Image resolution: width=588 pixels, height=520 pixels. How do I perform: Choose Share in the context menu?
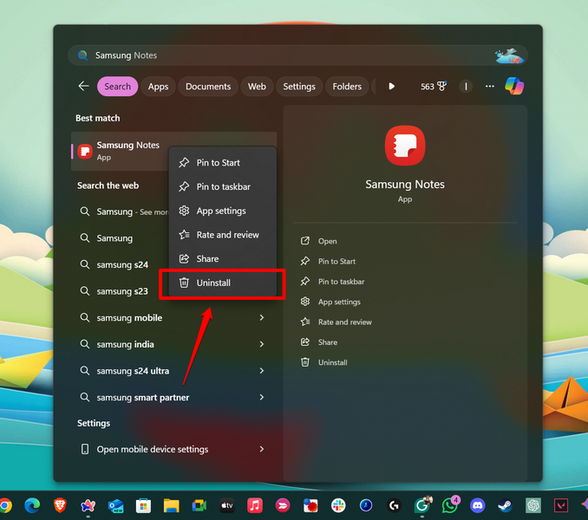click(x=222, y=258)
